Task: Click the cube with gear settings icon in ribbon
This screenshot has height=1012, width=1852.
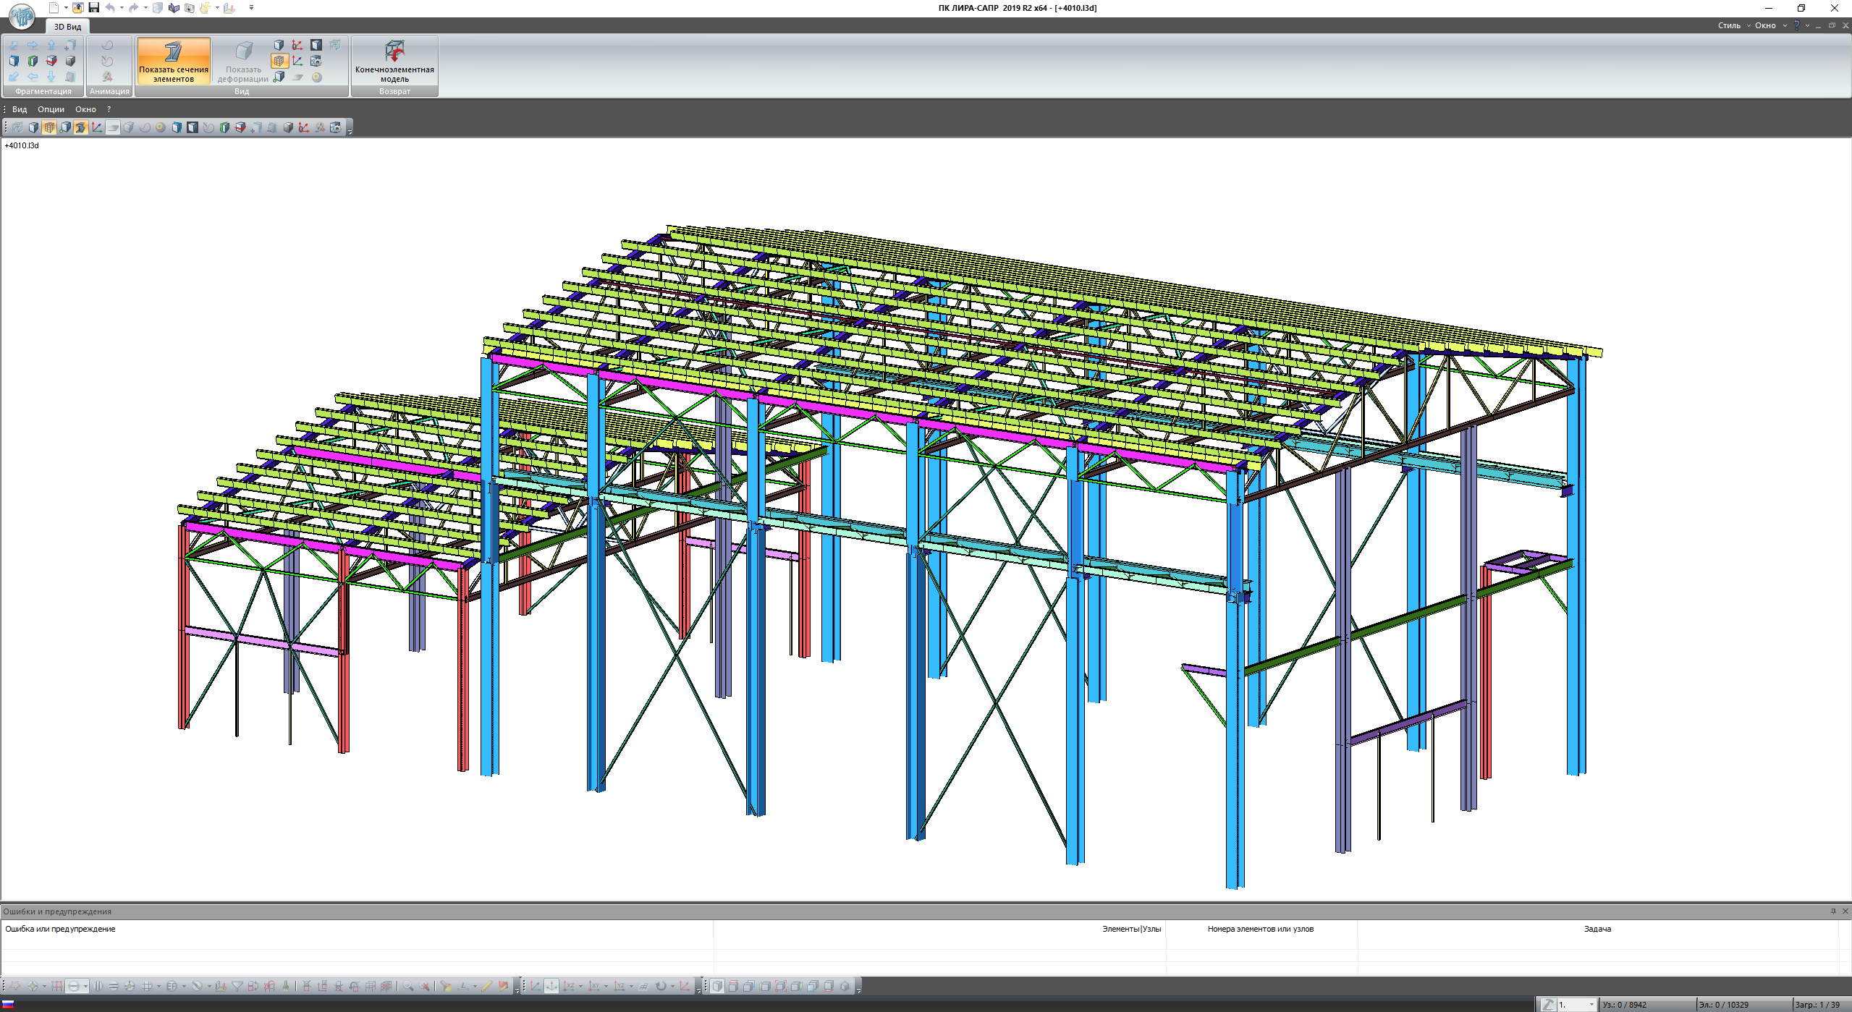Action: 316,61
